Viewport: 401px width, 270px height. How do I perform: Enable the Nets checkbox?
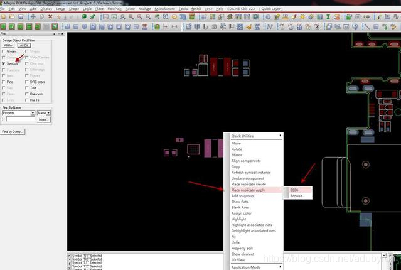(x=4, y=75)
